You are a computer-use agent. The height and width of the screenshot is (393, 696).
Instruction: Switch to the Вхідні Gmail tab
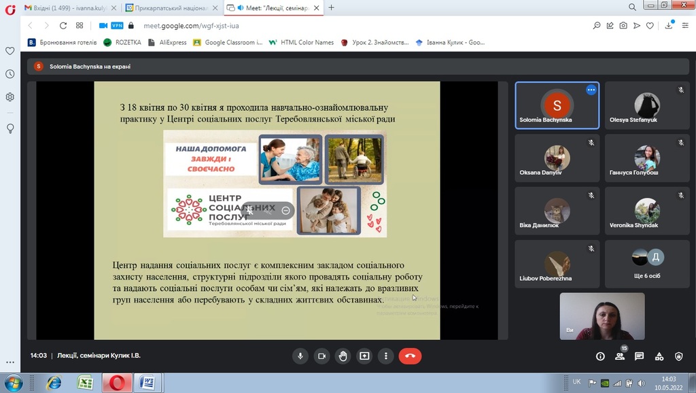[x=66, y=7]
